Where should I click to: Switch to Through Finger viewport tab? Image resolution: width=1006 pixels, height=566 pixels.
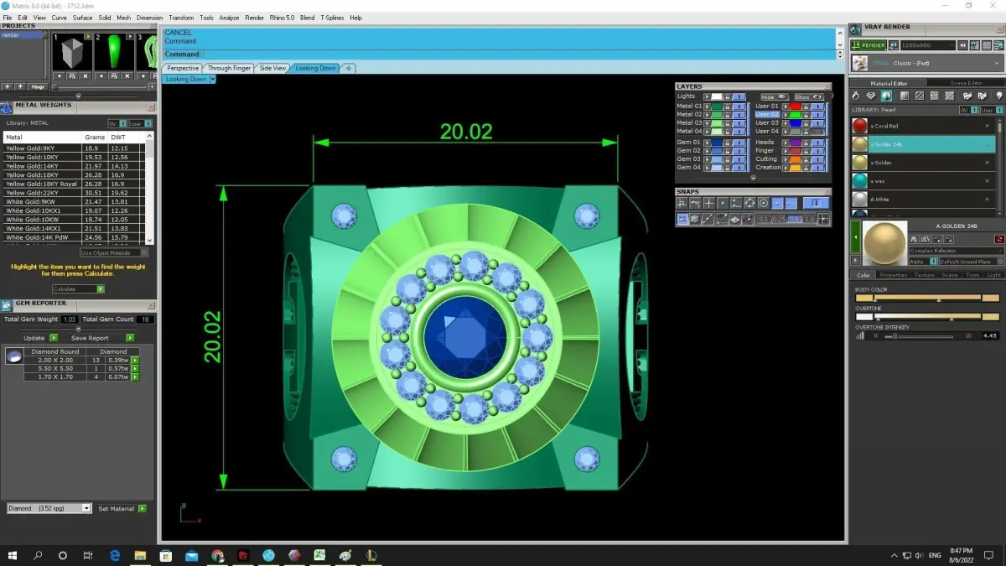click(229, 68)
